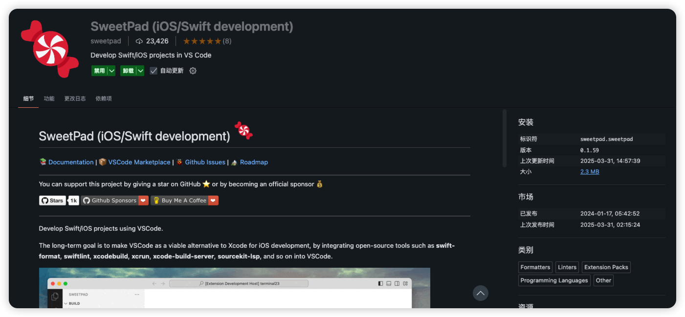This screenshot has width=685, height=317.
Task: Click the cloud download count icon
Action: click(x=139, y=41)
